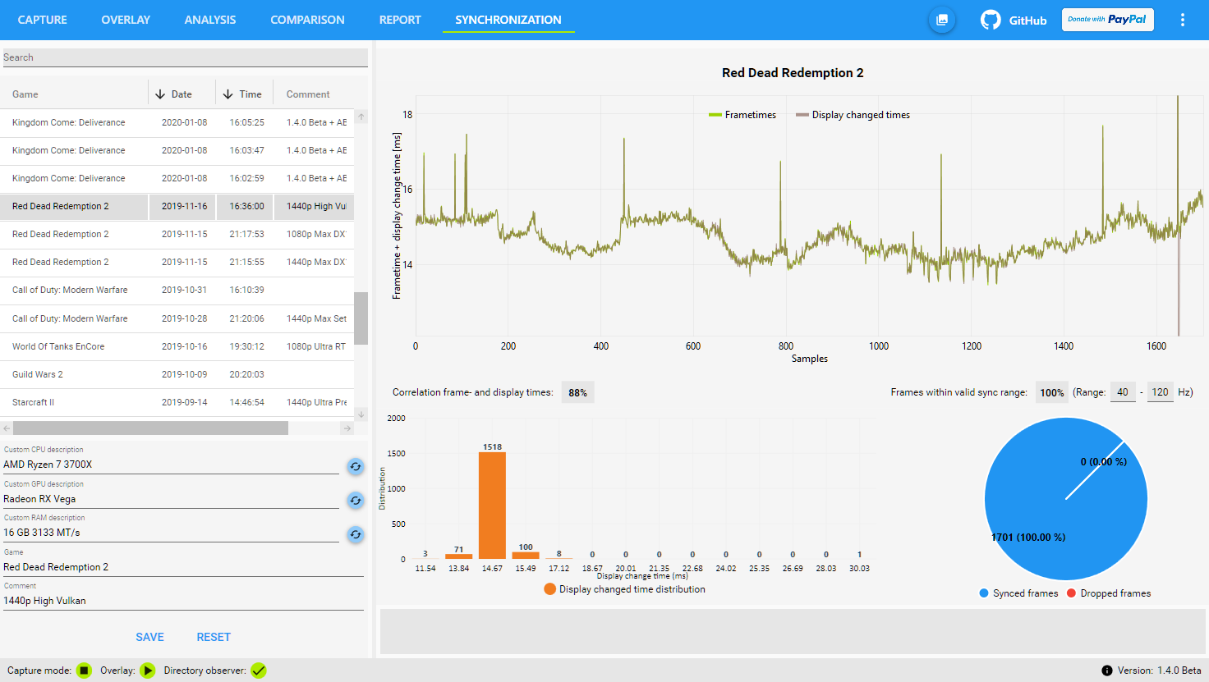Click the Time column sort arrow
Viewport: 1209px width, 682px height.
pos(228,94)
